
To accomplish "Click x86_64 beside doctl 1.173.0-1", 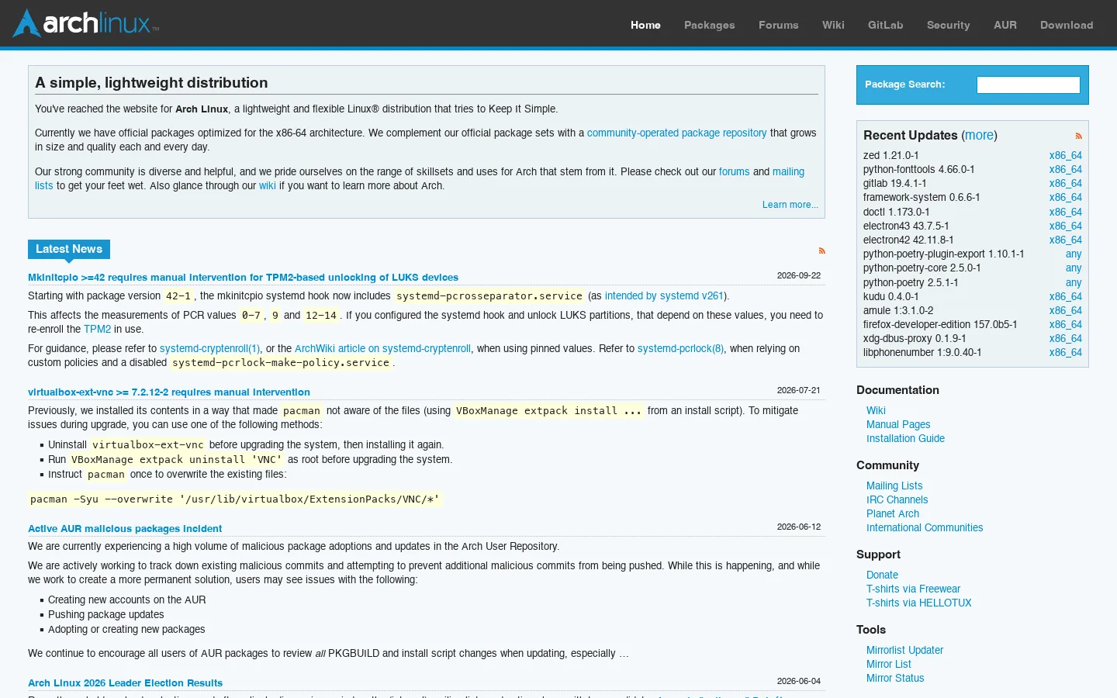I will (x=1065, y=212).
